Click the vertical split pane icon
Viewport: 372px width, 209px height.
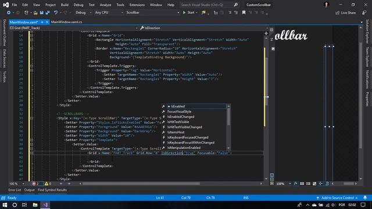coord(272,175)
